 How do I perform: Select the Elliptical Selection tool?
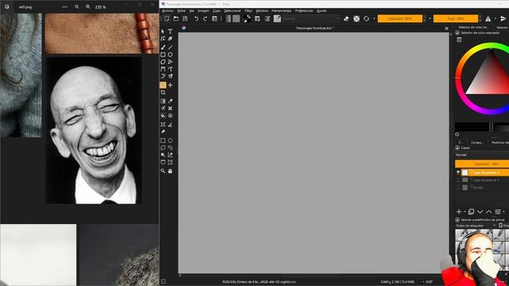(170, 141)
